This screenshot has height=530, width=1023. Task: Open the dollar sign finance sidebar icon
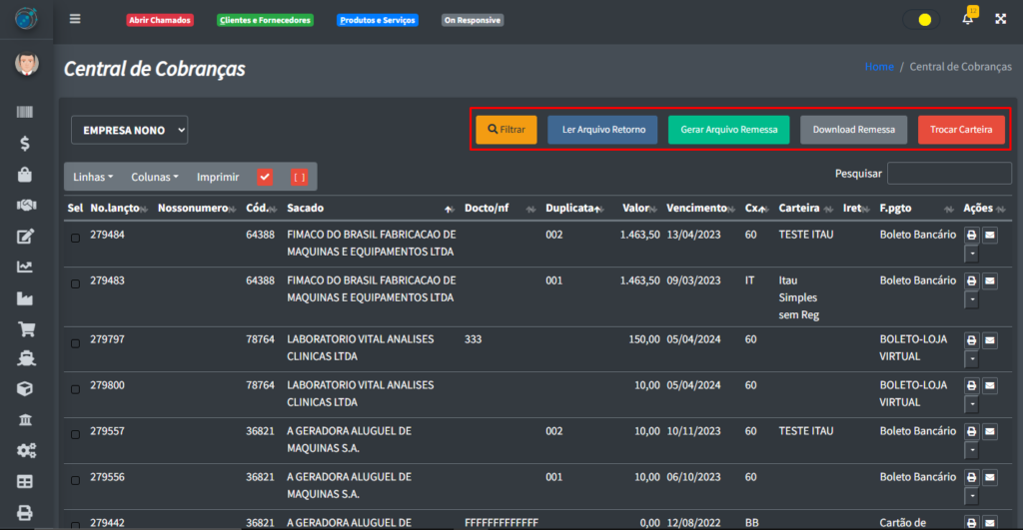click(25, 143)
